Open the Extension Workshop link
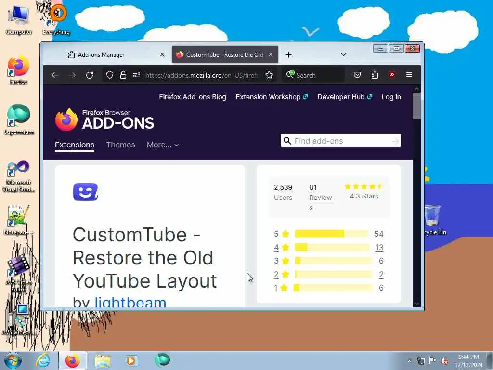Screen dimensions: 493x370 272,97
